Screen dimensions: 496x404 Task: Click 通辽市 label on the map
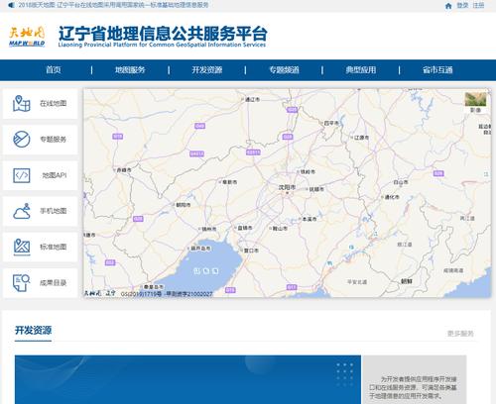click(x=252, y=99)
